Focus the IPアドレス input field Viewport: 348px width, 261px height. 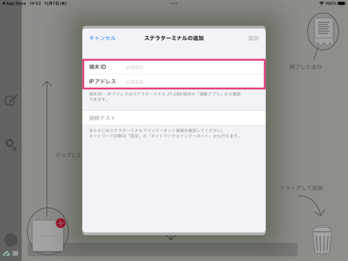[x=174, y=81]
